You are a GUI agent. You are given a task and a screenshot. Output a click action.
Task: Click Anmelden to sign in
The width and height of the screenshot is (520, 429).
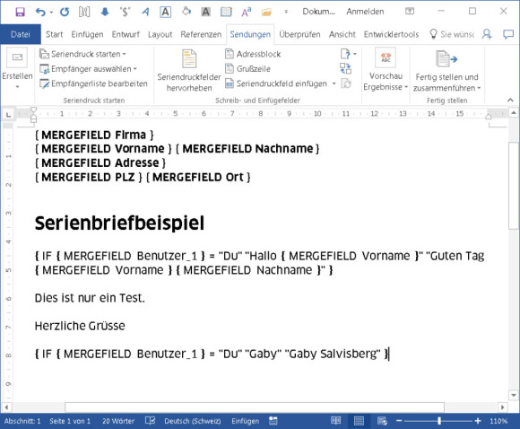pyautogui.click(x=365, y=12)
